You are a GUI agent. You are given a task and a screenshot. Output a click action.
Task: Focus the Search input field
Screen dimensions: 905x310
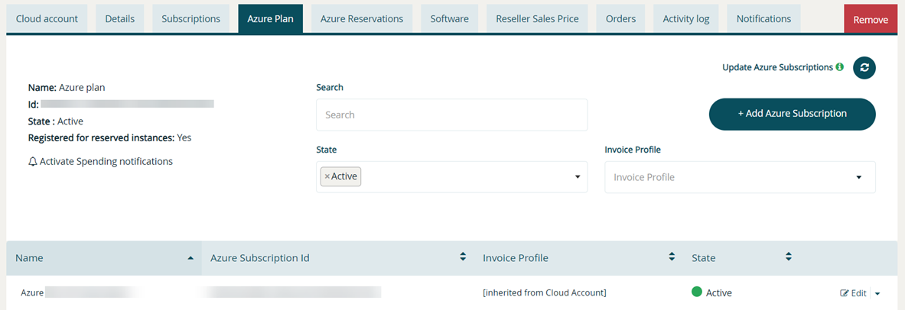click(452, 115)
